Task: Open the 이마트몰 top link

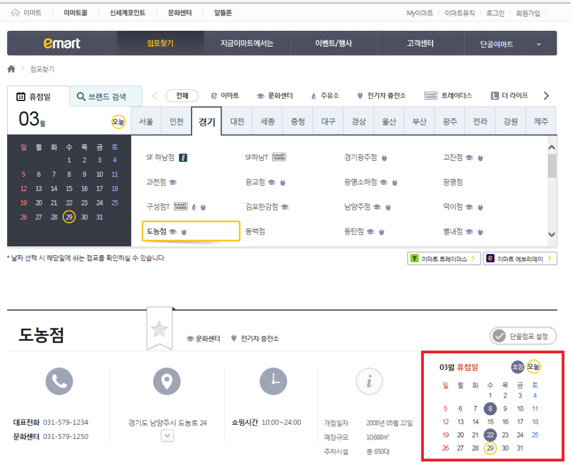Action: (x=76, y=13)
